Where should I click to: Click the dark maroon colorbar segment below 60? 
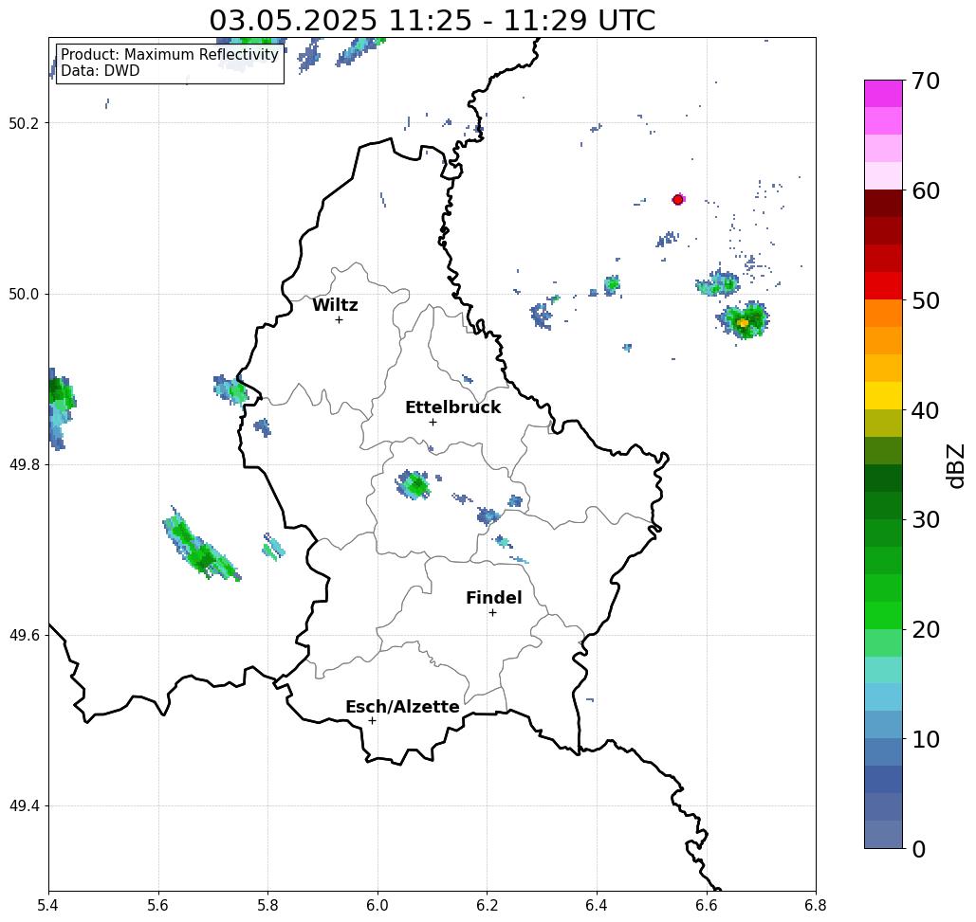[x=883, y=204]
